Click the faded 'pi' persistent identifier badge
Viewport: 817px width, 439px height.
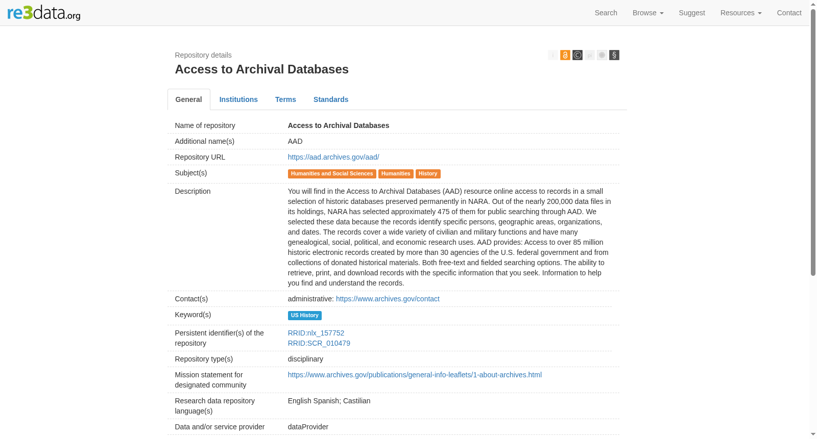pos(590,55)
